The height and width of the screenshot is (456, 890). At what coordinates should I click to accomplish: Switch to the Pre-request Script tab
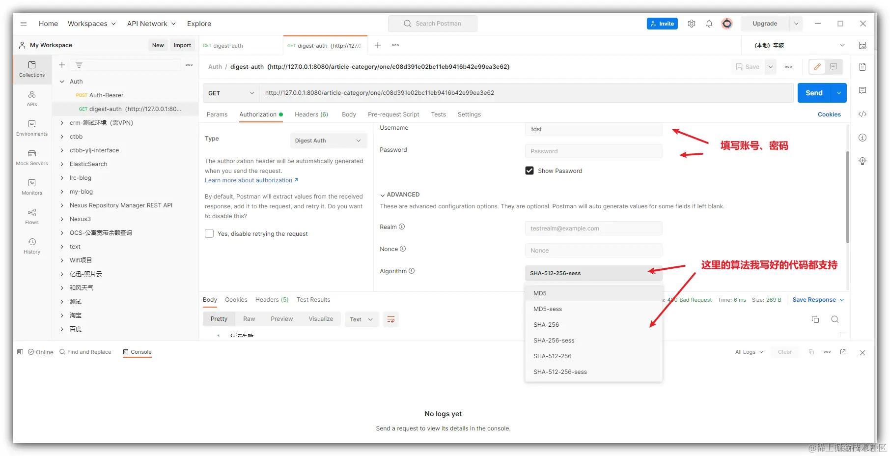click(393, 114)
